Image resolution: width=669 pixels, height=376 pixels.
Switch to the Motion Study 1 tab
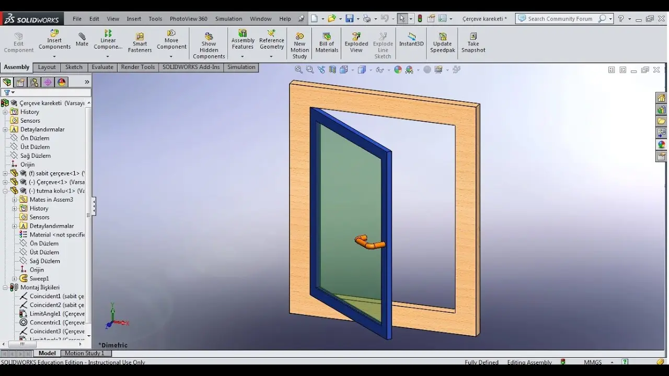(x=84, y=354)
